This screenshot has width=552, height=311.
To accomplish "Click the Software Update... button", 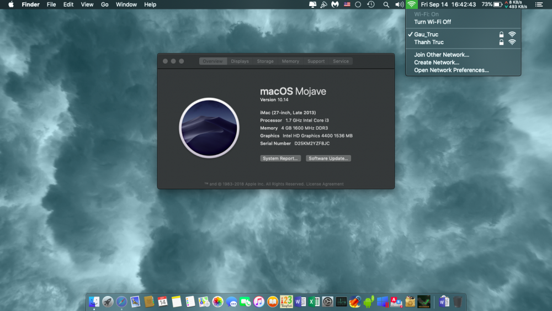I will tap(328, 159).
